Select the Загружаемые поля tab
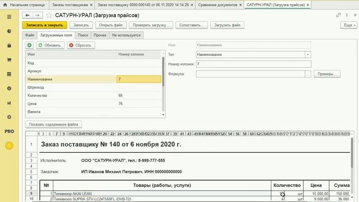This screenshot has height=202, width=359. point(56,35)
